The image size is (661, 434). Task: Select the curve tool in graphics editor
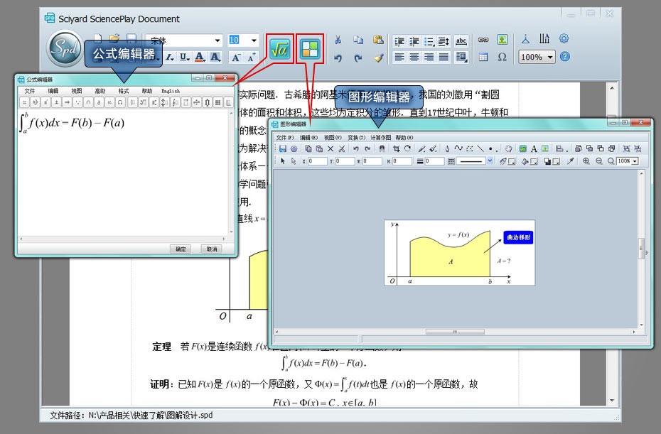(458, 148)
